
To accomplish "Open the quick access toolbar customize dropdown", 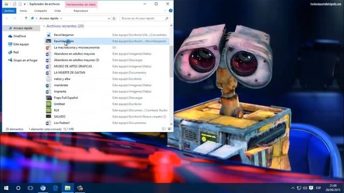I will click(x=25, y=4).
